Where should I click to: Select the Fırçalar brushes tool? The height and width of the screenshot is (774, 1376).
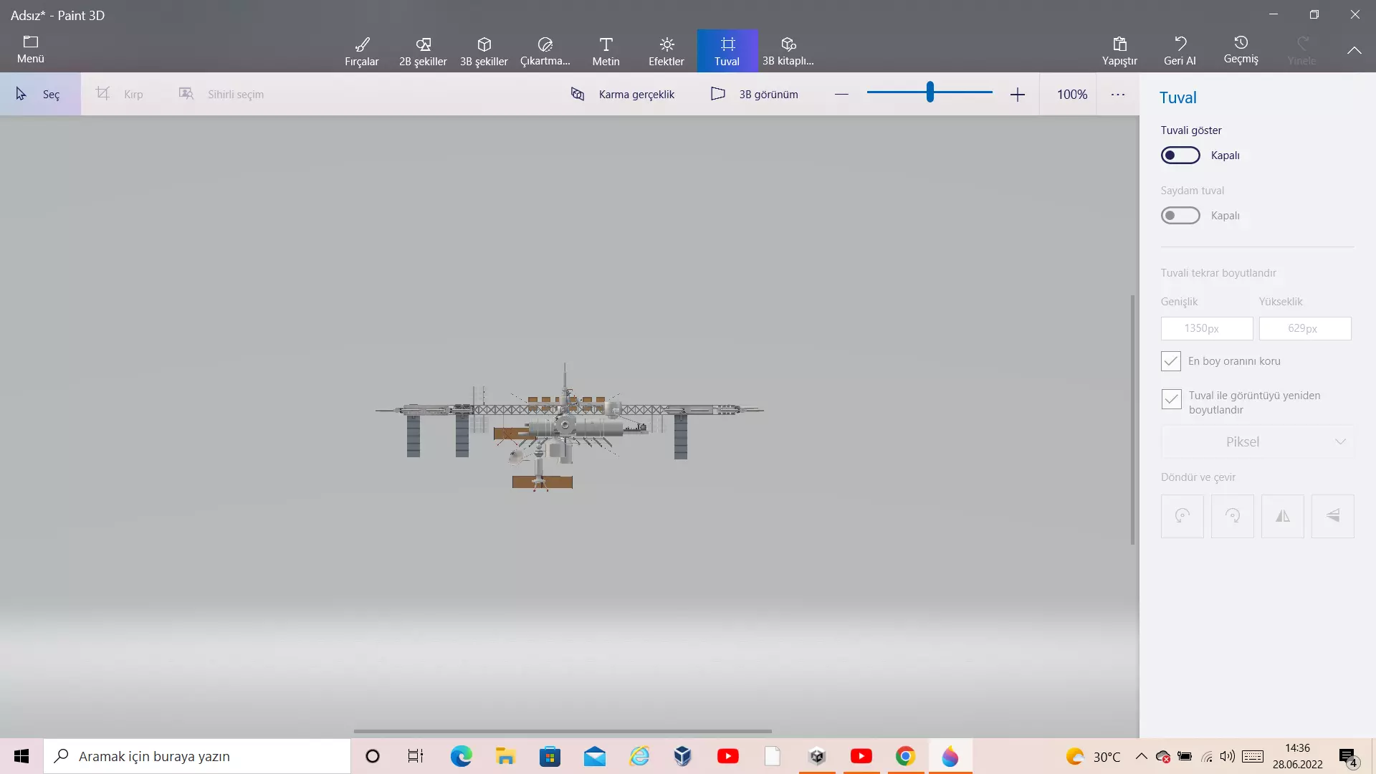tap(362, 51)
